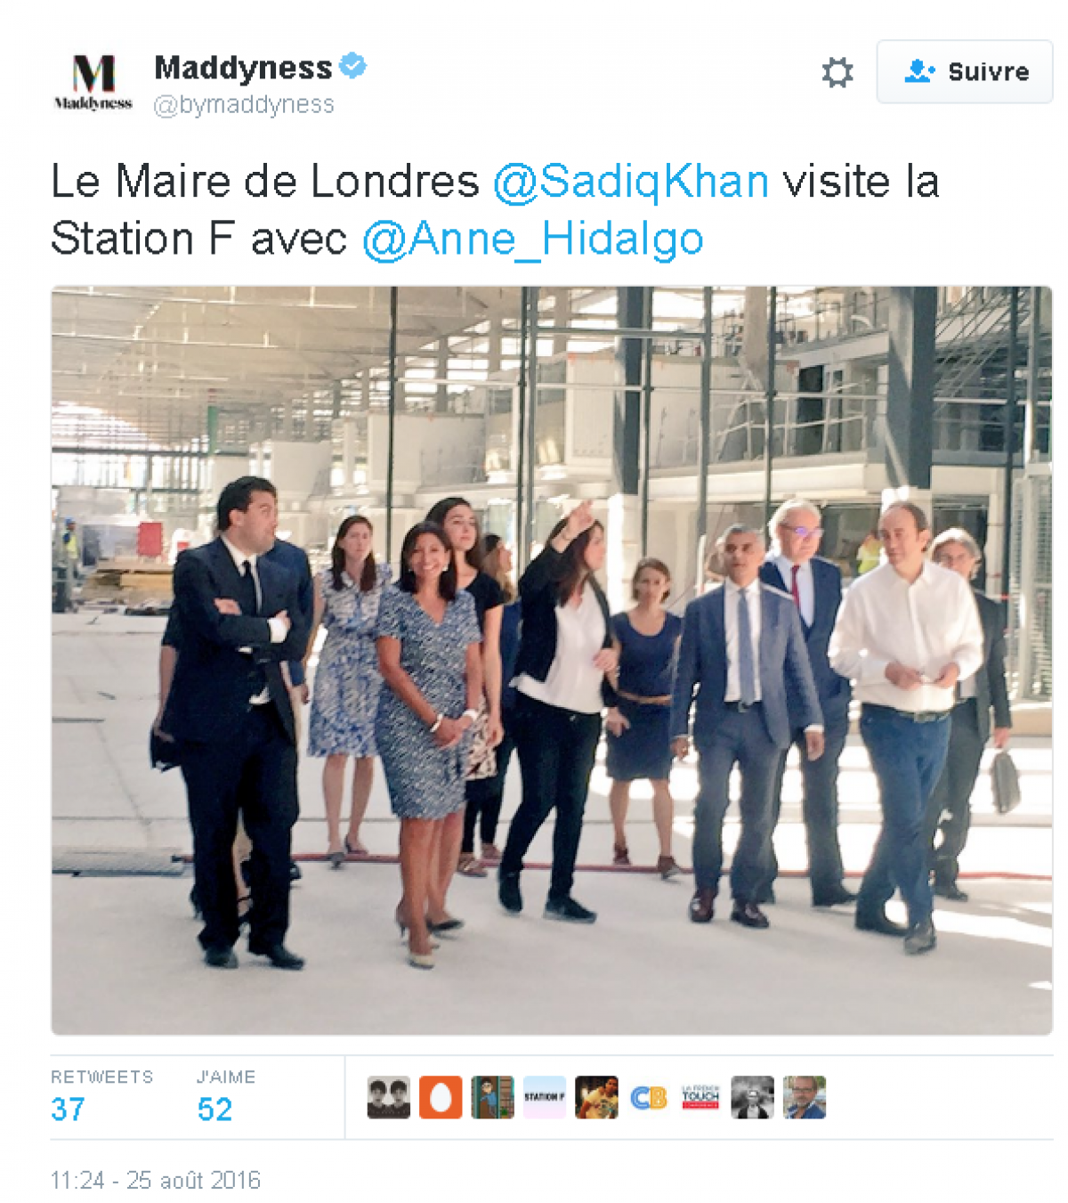Image resolution: width=1068 pixels, height=1203 pixels.
Task: Open the 11:24 - 25 août 2016 timestamp
Action: 156,1180
